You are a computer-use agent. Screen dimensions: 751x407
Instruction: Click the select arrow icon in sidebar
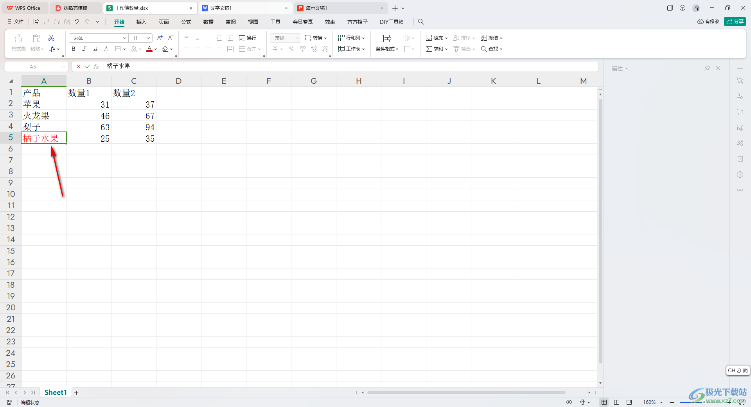[740, 81]
